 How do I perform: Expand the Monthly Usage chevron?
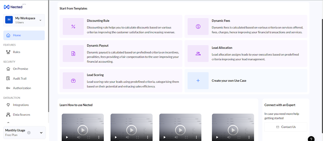[41, 133]
